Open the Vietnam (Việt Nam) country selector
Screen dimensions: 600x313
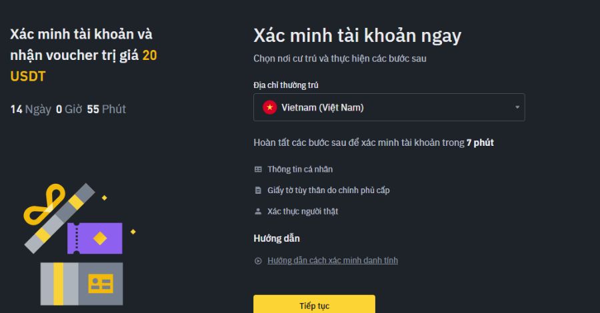pos(389,107)
